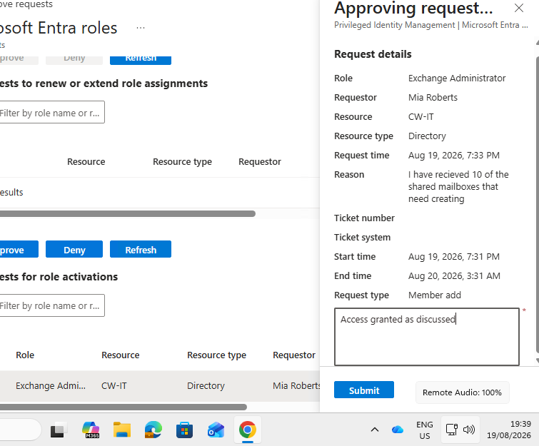Open the network status tray icon

tap(451, 430)
